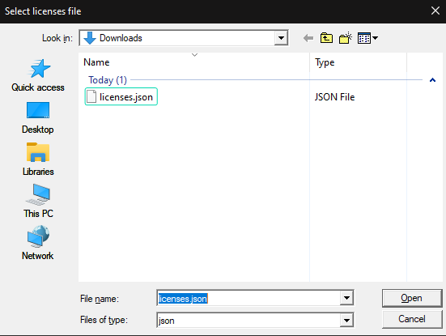Click into the File name text field
446x336 pixels.
point(248,298)
